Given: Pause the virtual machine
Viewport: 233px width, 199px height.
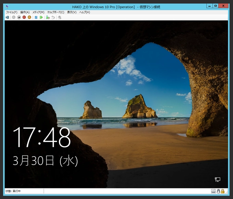Looking at the screenshot, I should 36,17.
